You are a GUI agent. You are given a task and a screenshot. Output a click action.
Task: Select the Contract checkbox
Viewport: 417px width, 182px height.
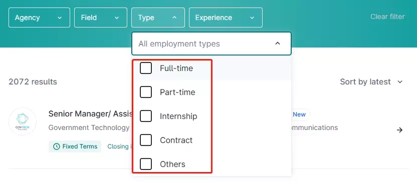146,140
